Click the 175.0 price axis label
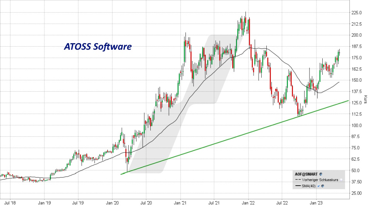Screen dimensions: 371x208 click(357, 58)
